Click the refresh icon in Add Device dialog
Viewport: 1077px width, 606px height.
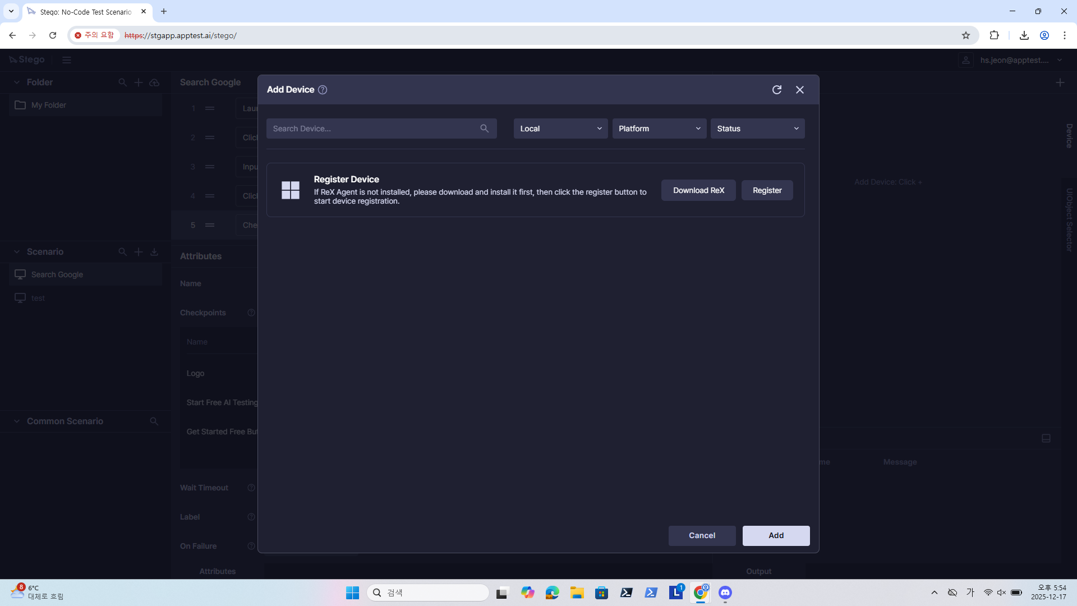click(777, 90)
